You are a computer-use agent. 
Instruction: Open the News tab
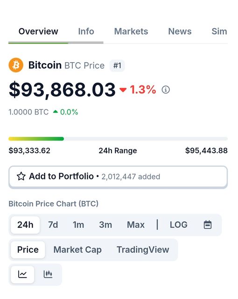pos(180,31)
